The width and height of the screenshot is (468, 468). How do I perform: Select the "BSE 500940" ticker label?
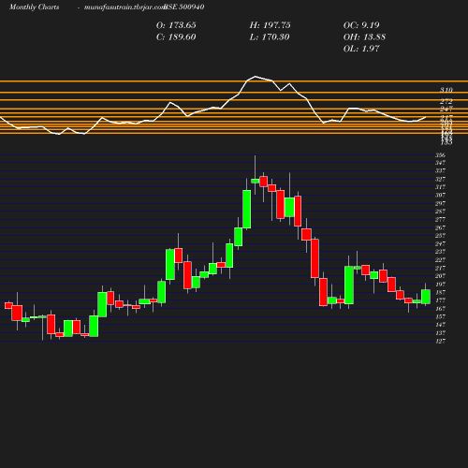coord(184,7)
